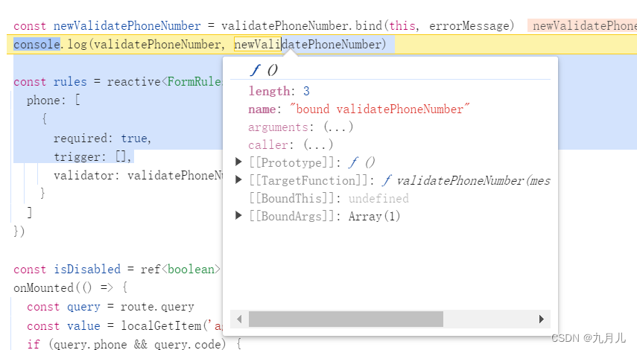Click the 'phone: [' line
This screenshot has width=637, height=350.
pos(53,100)
